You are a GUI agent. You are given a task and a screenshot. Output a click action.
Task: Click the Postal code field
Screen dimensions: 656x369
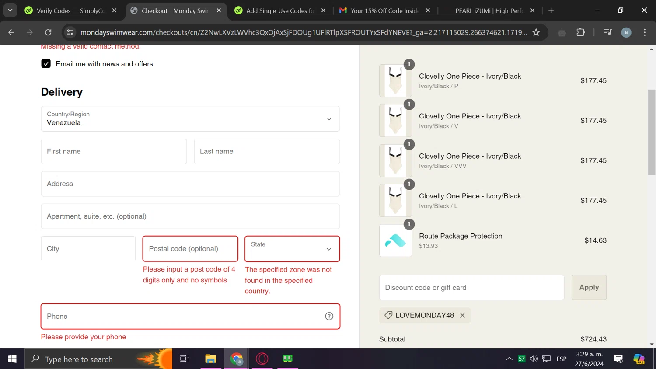click(190, 249)
